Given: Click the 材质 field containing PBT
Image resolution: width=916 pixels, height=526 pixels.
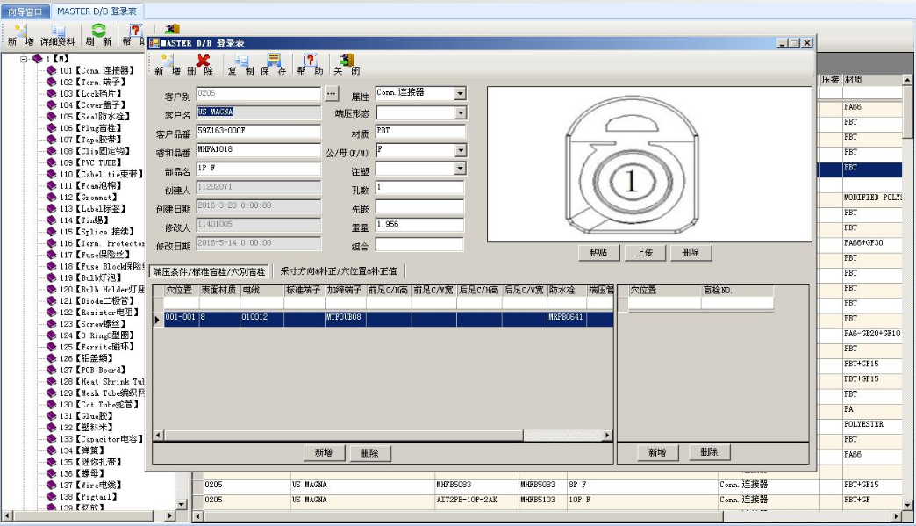Looking at the screenshot, I should pos(420,132).
